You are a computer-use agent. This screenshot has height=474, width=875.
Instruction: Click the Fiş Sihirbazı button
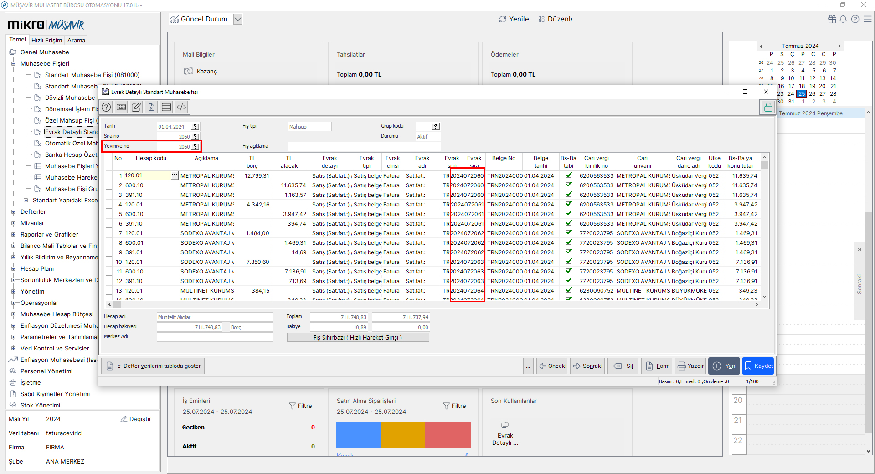tap(358, 338)
